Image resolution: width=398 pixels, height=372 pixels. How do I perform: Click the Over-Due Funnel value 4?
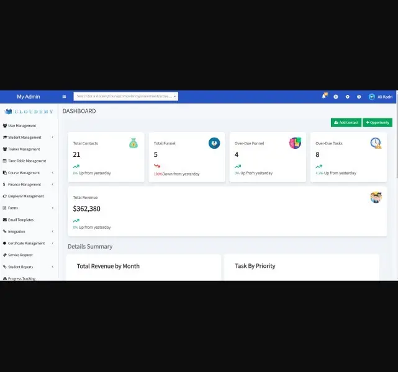237,154
